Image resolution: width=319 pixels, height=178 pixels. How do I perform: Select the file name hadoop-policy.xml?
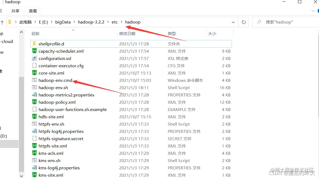(x=57, y=102)
